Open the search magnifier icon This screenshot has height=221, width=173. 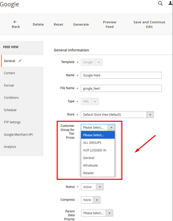tap(160, 3)
